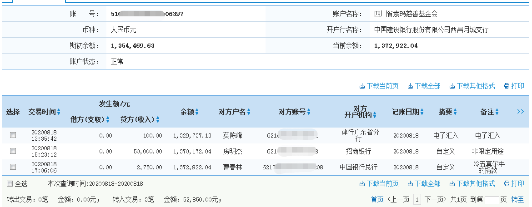This screenshot has width=532, height=207.
Task: Click transaction time 20200818 15:23:12
Action: click(44, 151)
